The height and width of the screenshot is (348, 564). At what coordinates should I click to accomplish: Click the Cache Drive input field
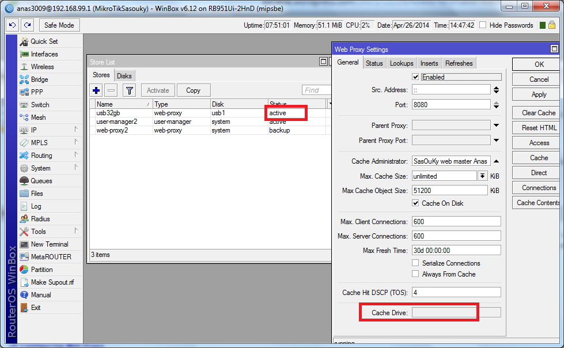(x=456, y=312)
